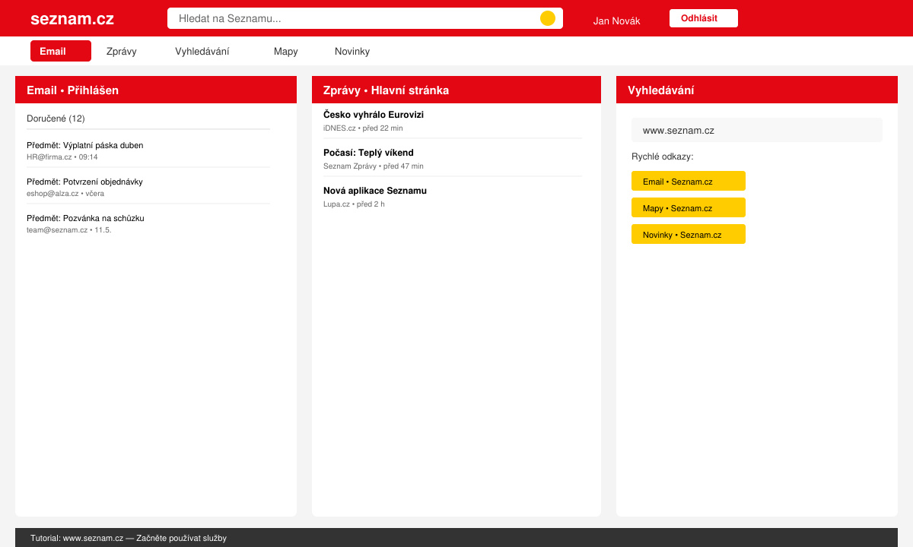Screen dimensions: 913x547
Task: Click the Vyhledávání panel header
Action: [757, 90]
